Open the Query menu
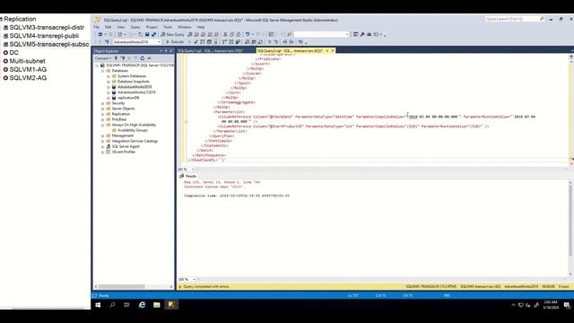The width and height of the screenshot is (574, 323). coord(135,27)
